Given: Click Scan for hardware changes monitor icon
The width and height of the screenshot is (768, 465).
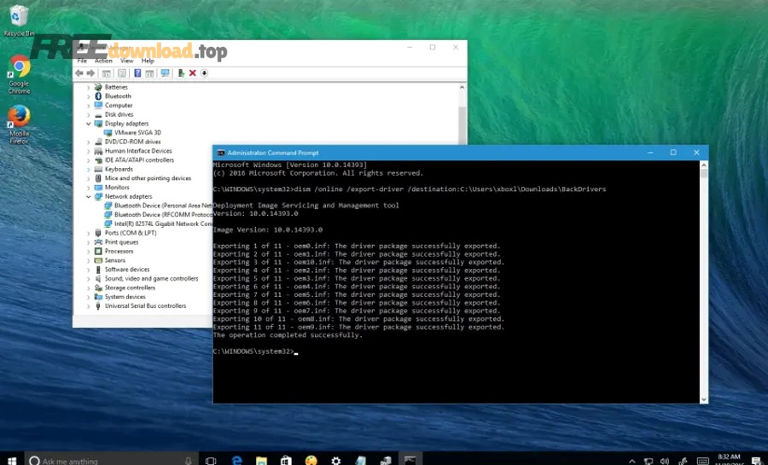Looking at the screenshot, I should (x=165, y=73).
